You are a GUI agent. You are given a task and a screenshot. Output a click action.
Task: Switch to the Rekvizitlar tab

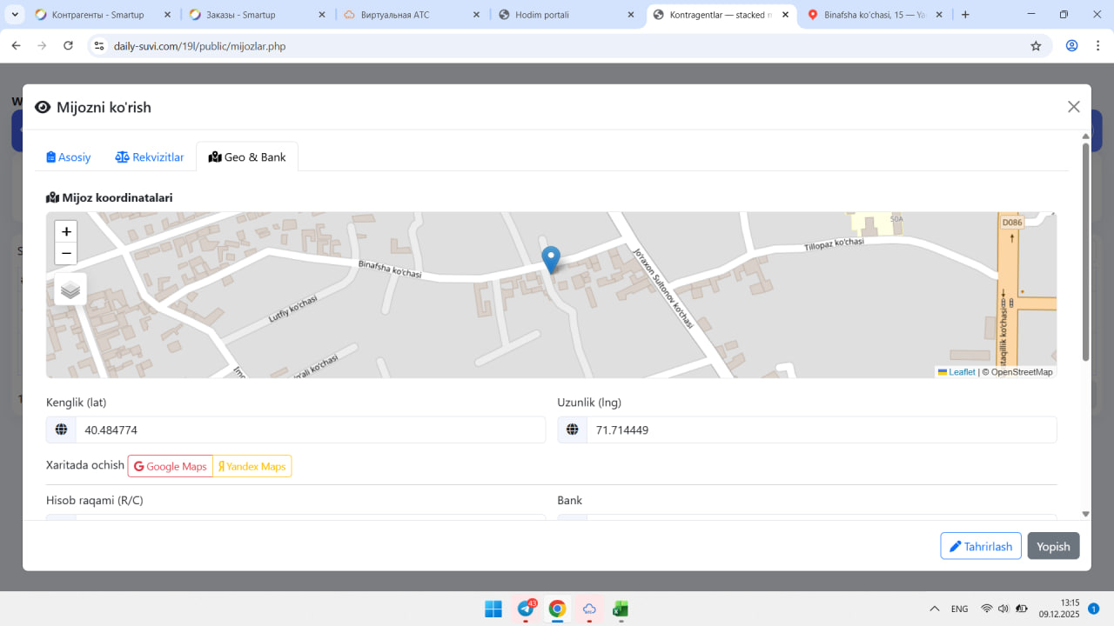pyautogui.click(x=150, y=157)
